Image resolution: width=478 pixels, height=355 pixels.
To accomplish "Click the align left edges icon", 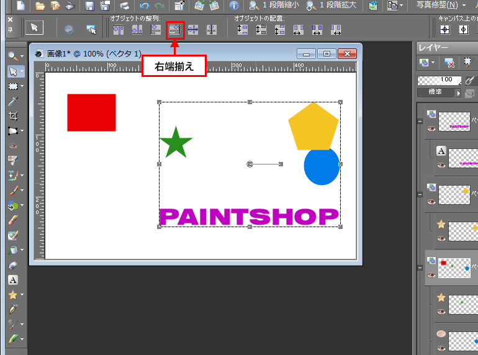I will point(156,30).
